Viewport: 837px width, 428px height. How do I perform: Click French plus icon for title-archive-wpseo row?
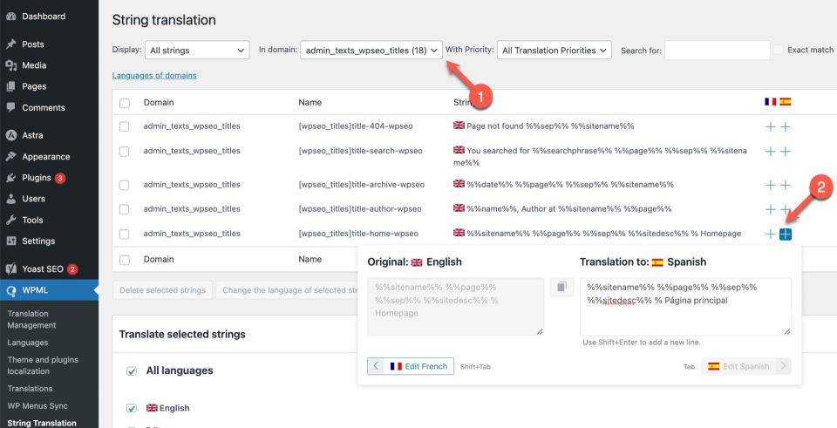click(x=770, y=185)
